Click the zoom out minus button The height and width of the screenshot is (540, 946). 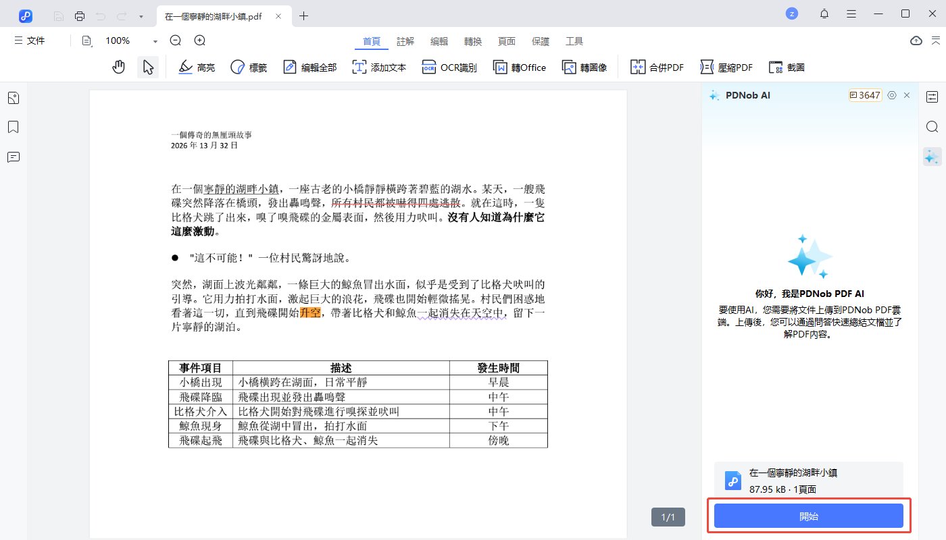pyautogui.click(x=176, y=40)
